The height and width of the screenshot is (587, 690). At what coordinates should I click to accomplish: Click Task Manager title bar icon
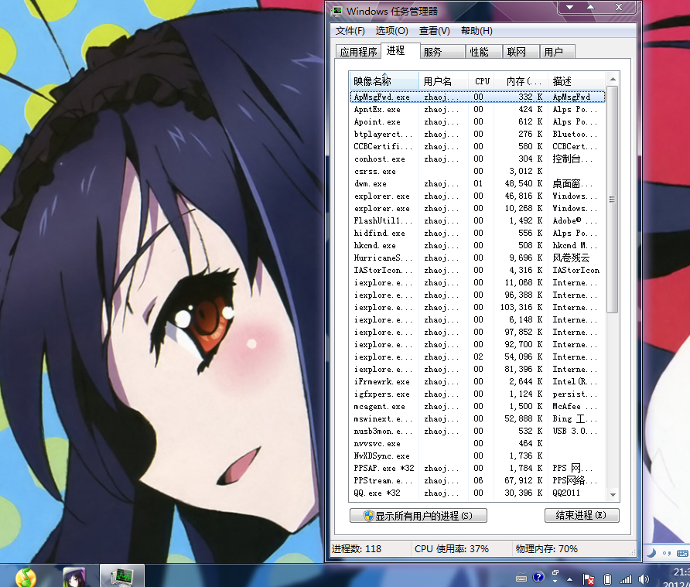[x=337, y=11]
